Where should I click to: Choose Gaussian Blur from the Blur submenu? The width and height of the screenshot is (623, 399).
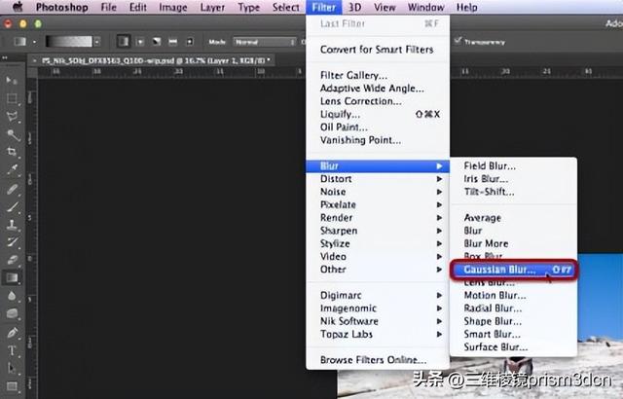tap(513, 270)
